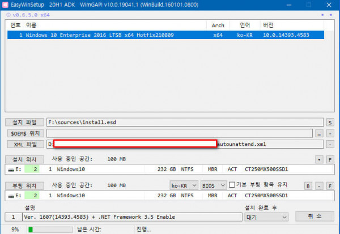This screenshot has height=234, width=340.
Task: Minimize the EasyWinSetup window
Action: [x=289, y=5]
